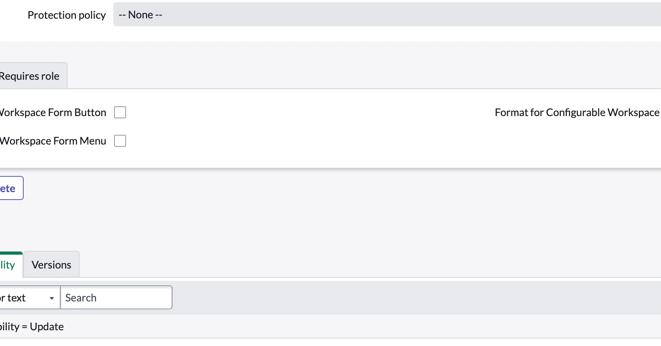The height and width of the screenshot is (346, 661).
Task: Click the Workspace Form Menu label text
Action: click(53, 141)
